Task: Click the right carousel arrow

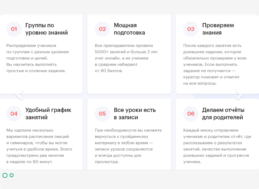Action: (x=239, y=95)
